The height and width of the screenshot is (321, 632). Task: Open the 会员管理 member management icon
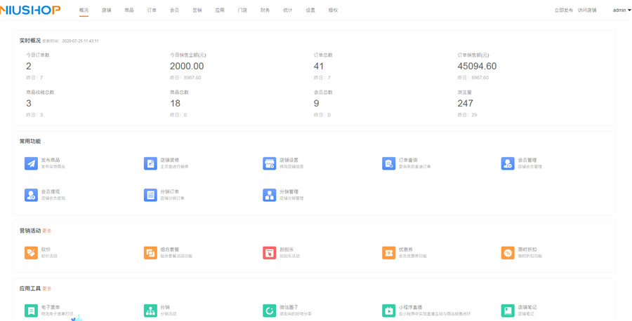pos(508,163)
